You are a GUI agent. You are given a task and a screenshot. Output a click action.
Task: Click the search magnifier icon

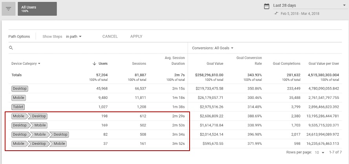pos(11,48)
